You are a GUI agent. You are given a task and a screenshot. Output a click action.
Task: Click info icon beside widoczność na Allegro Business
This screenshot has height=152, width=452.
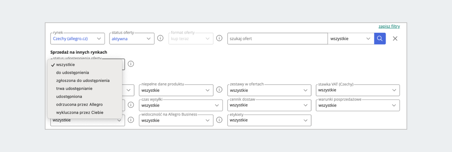(x=219, y=120)
